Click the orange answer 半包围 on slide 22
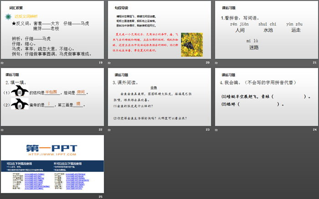The width and height of the screenshot is (319, 199). pyautogui.click(x=51, y=92)
